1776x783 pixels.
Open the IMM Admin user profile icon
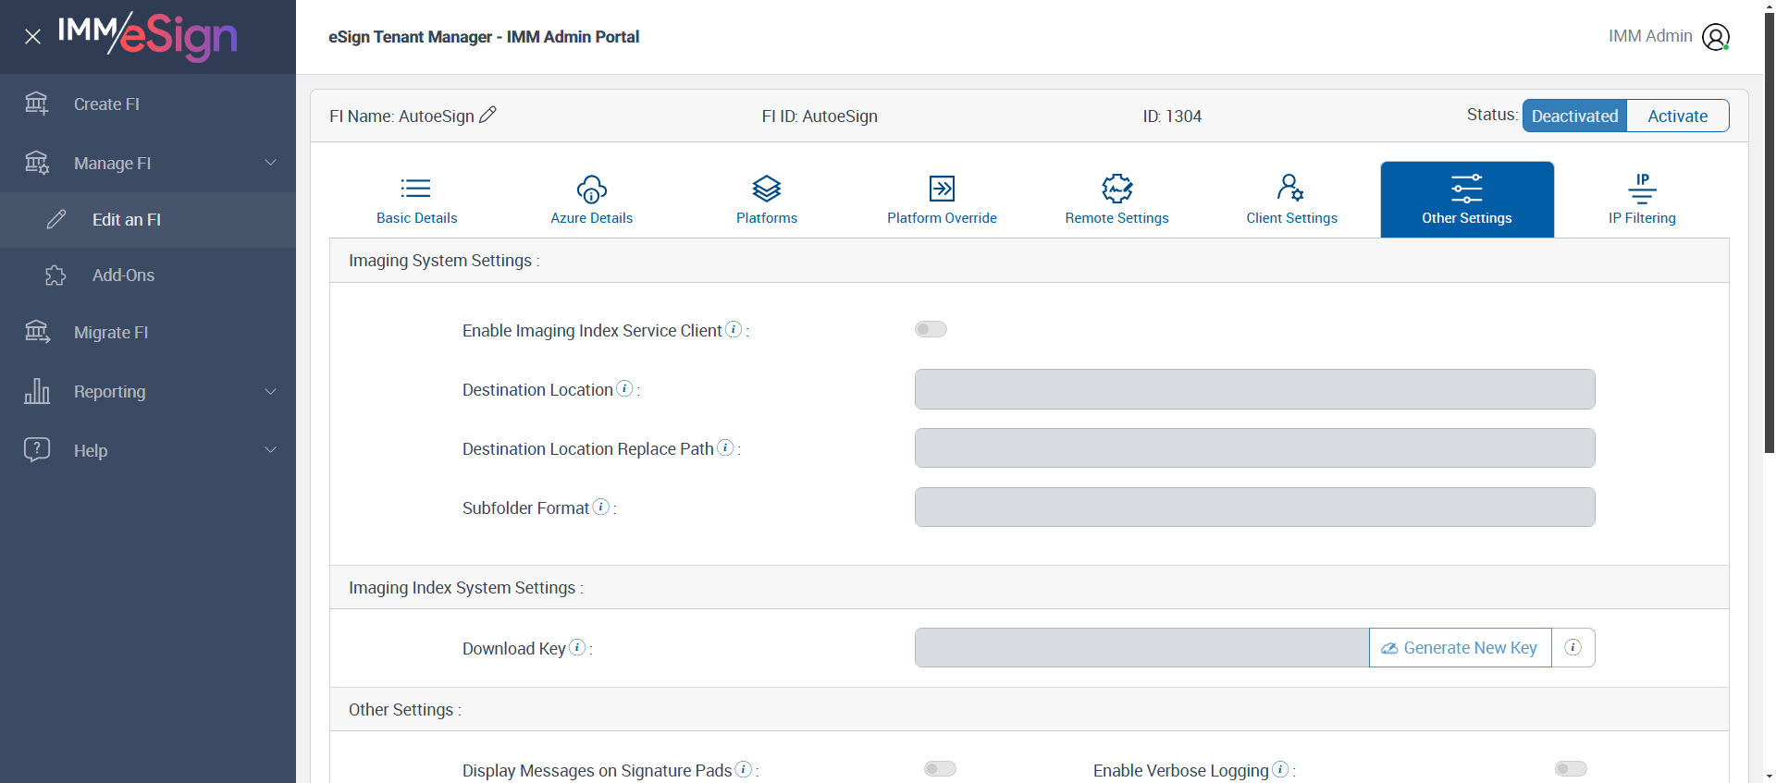click(1715, 37)
